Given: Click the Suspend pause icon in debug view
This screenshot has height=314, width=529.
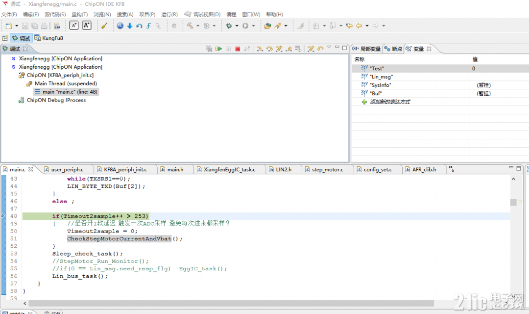Looking at the screenshot, I should coord(228,49).
